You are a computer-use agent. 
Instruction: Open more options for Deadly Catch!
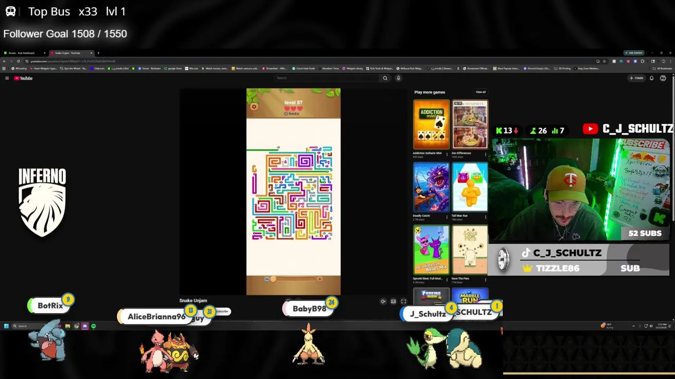(x=447, y=217)
